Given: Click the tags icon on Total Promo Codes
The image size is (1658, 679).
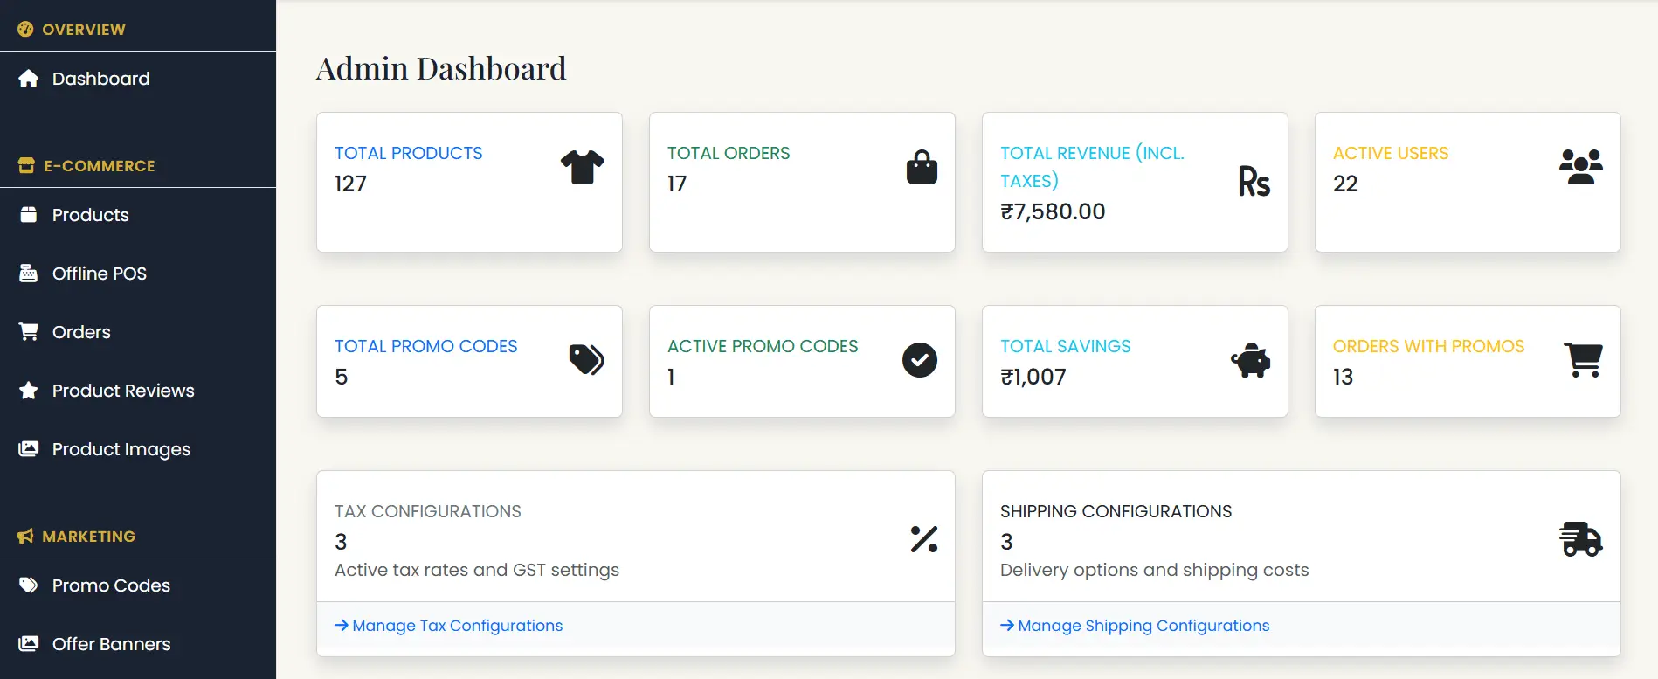Looking at the screenshot, I should [x=586, y=360].
